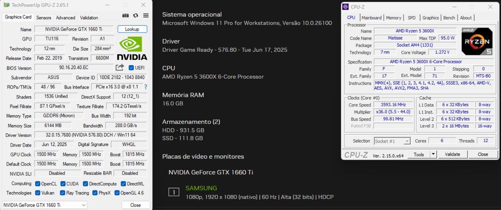Click the CPU-Z Tools button
Screen dimensions: 501x210
(x=419, y=154)
